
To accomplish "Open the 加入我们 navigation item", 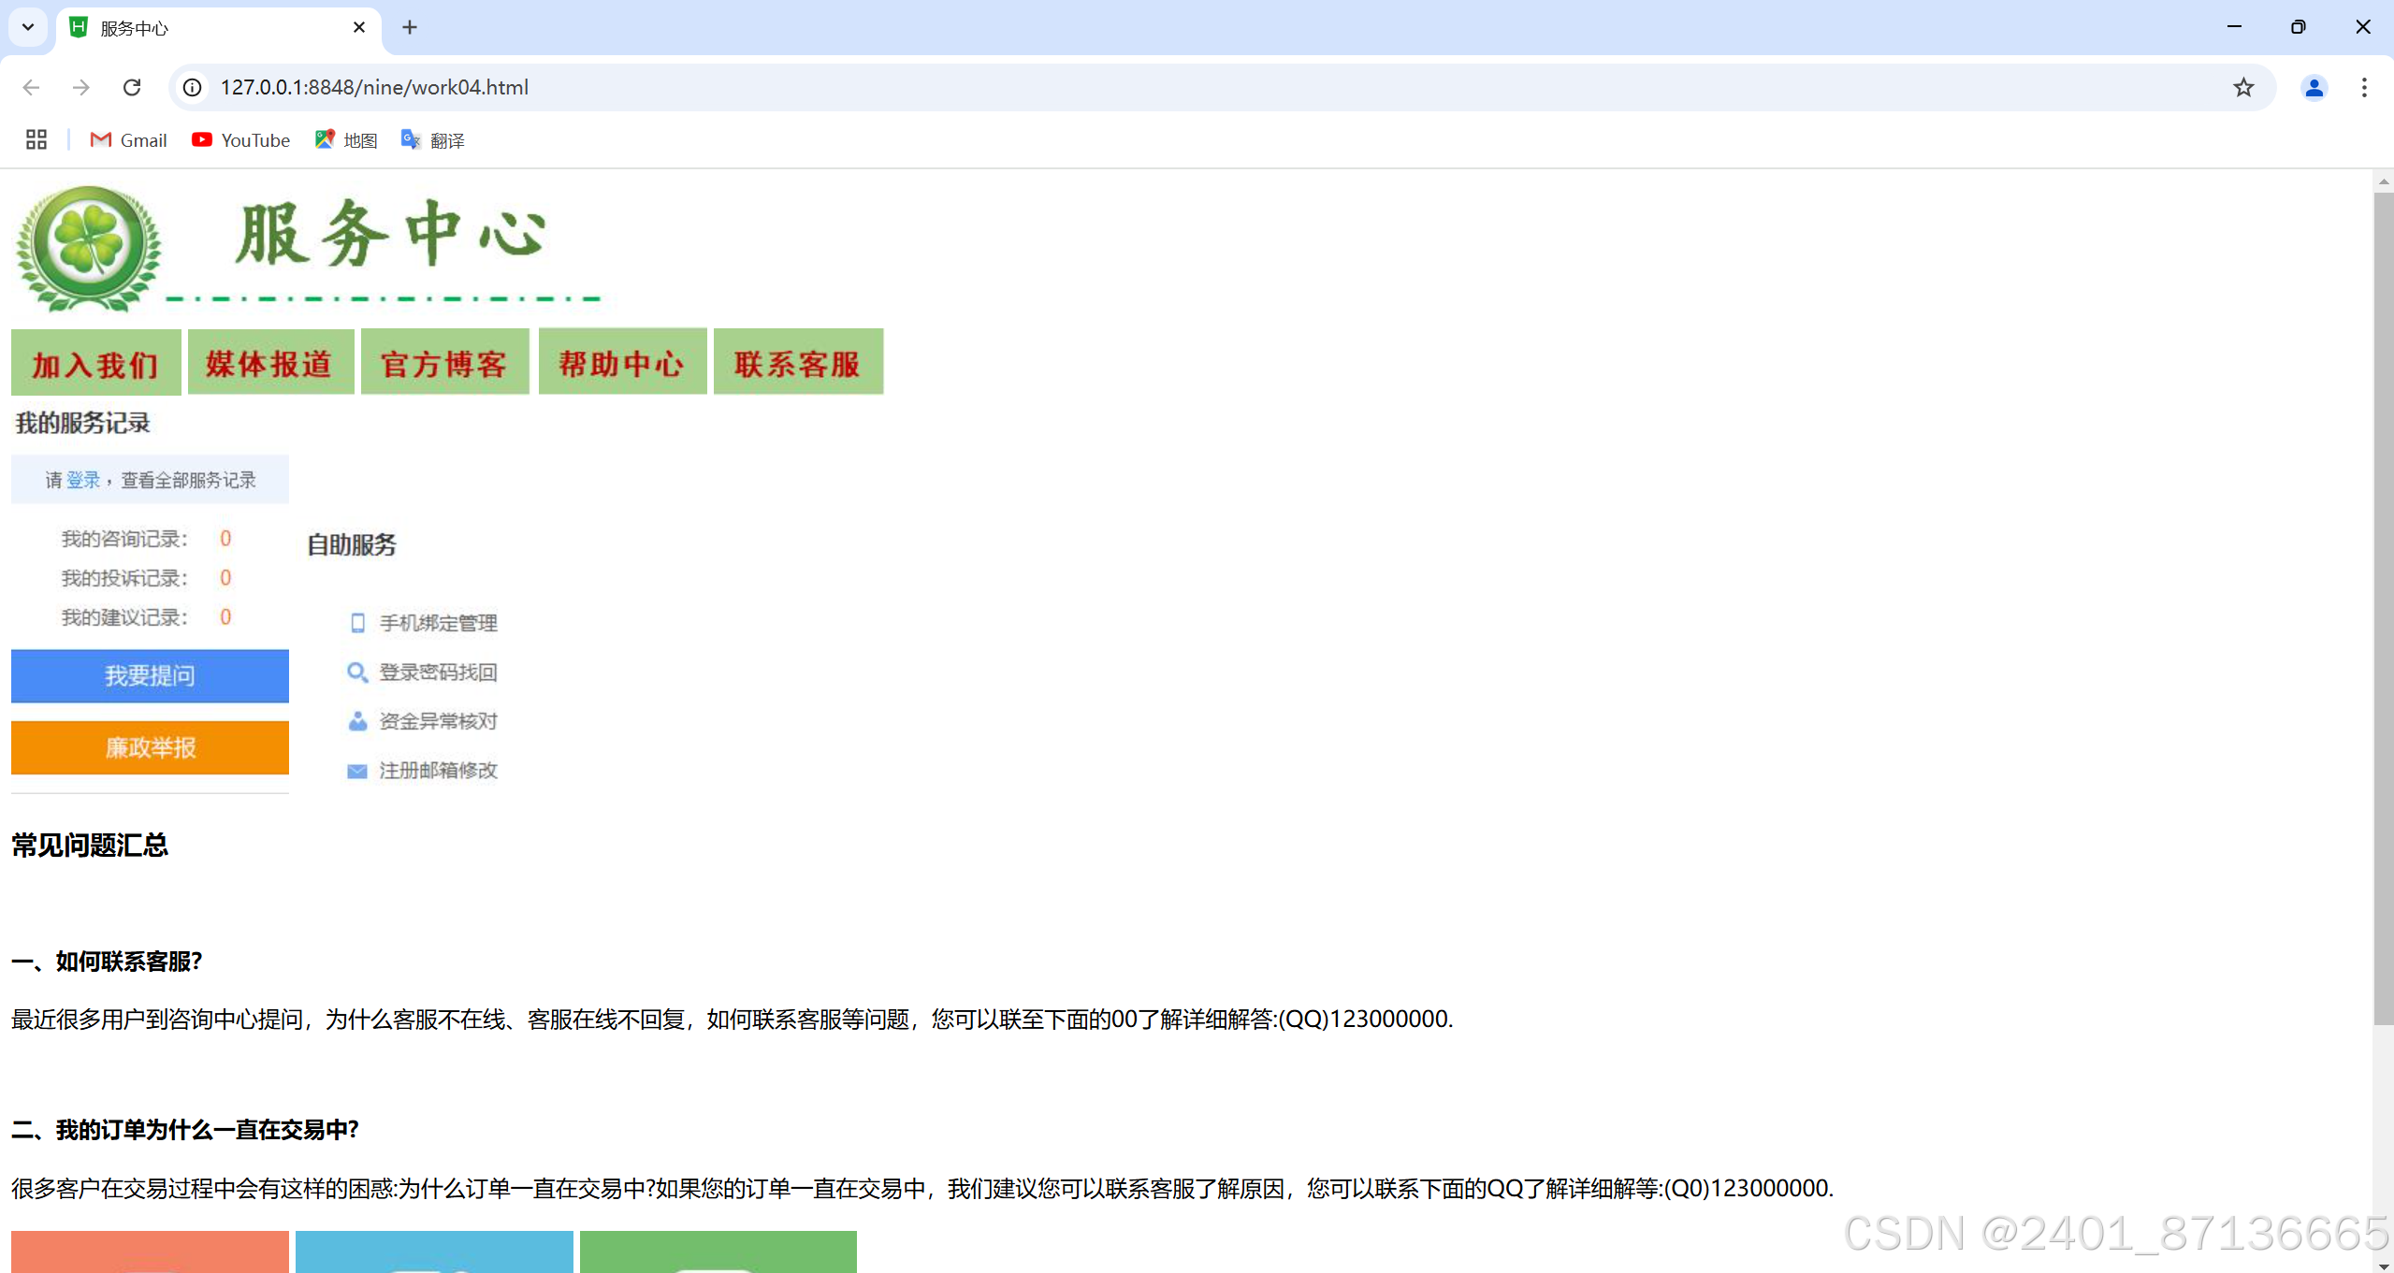I will pos(95,362).
